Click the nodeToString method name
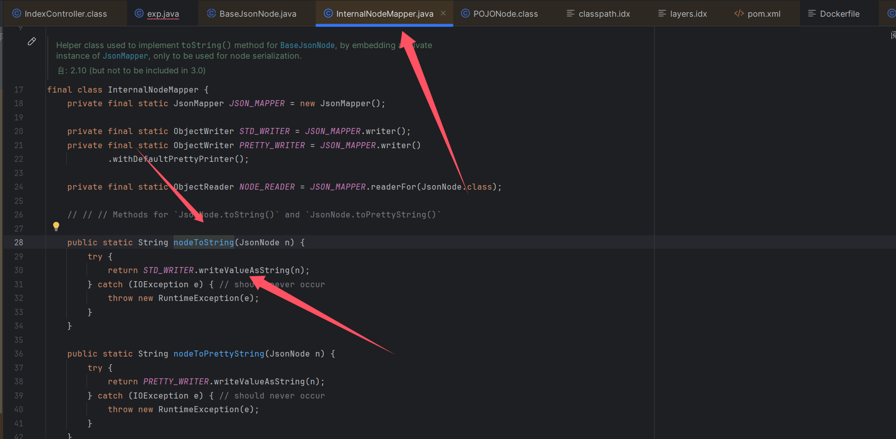The height and width of the screenshot is (439, 896). click(x=204, y=242)
